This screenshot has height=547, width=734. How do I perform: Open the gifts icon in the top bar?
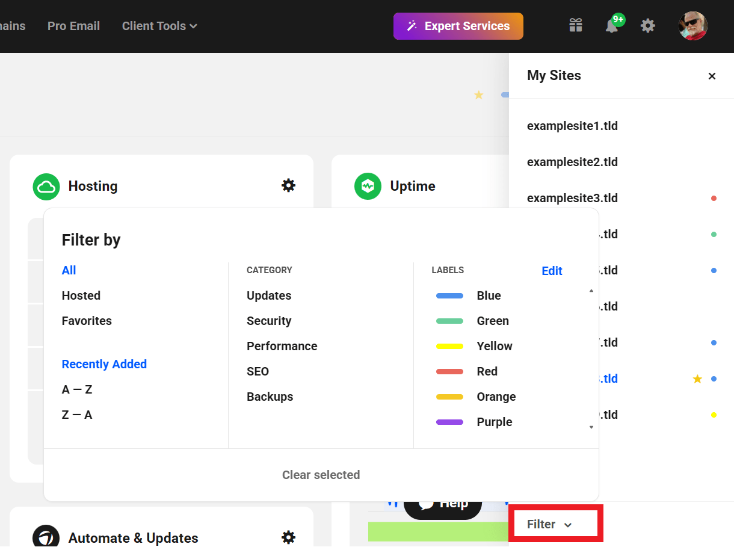click(x=575, y=25)
